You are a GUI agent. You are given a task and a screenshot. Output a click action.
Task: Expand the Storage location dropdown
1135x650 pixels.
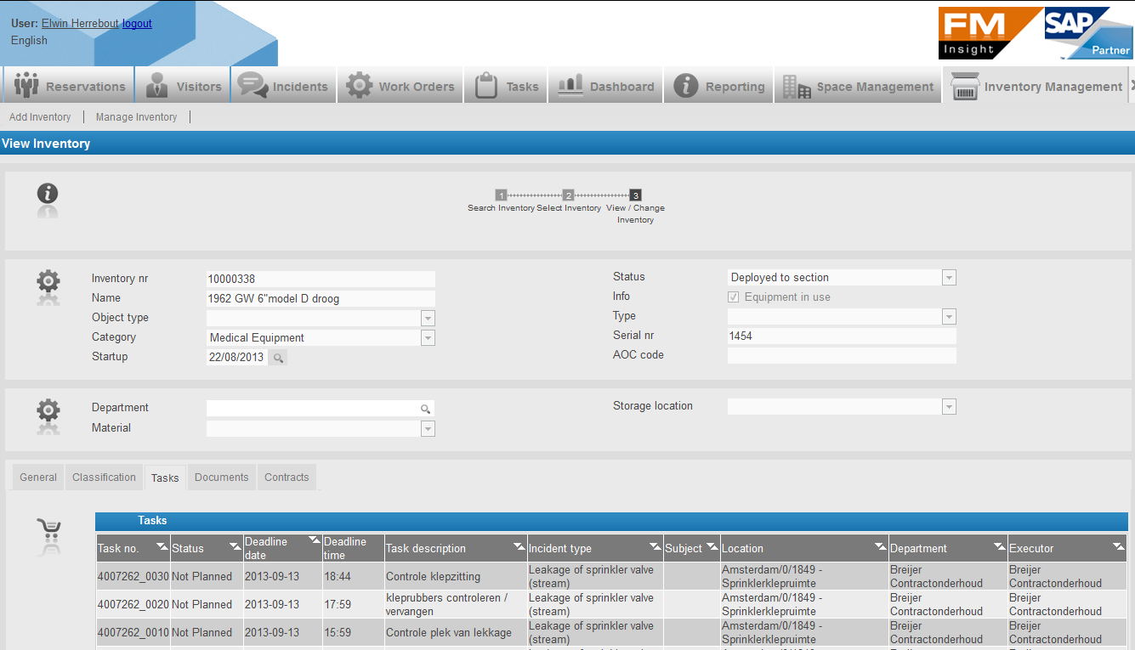tap(949, 407)
